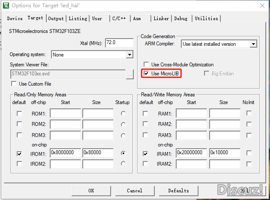Click the System Viewer File path field
Image resolution: width=270 pixels, height=200 pixels.
click(68, 74)
